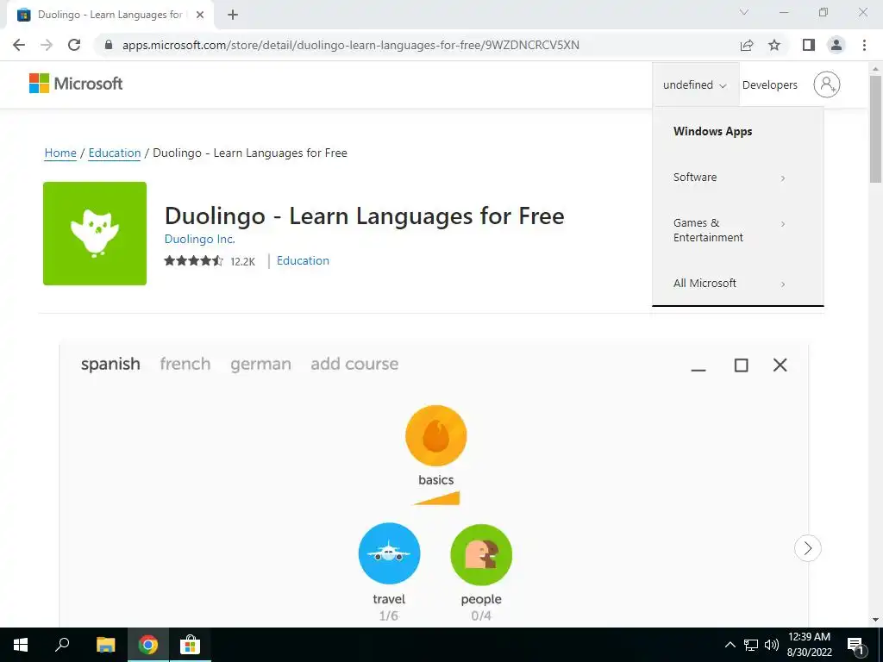Click the basics flame lesson icon

(435, 435)
